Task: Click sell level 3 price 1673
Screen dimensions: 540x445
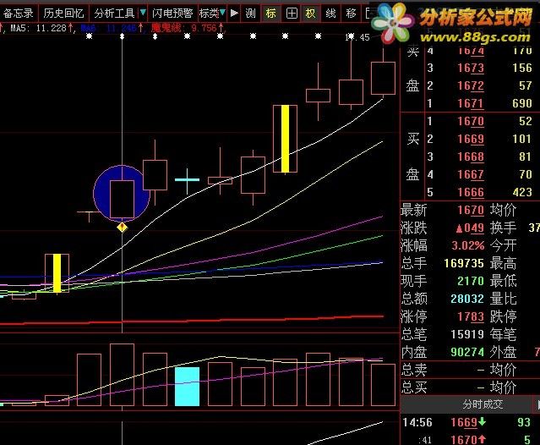Action: 471,68
